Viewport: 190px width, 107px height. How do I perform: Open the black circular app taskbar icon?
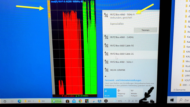106,101
